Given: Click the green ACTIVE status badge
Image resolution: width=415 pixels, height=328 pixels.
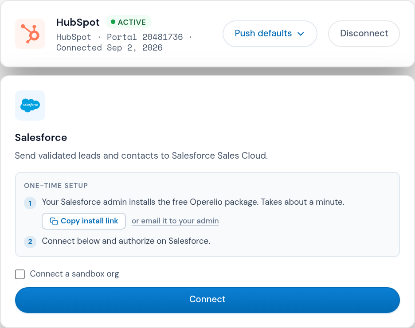Looking at the screenshot, I should pos(129,22).
